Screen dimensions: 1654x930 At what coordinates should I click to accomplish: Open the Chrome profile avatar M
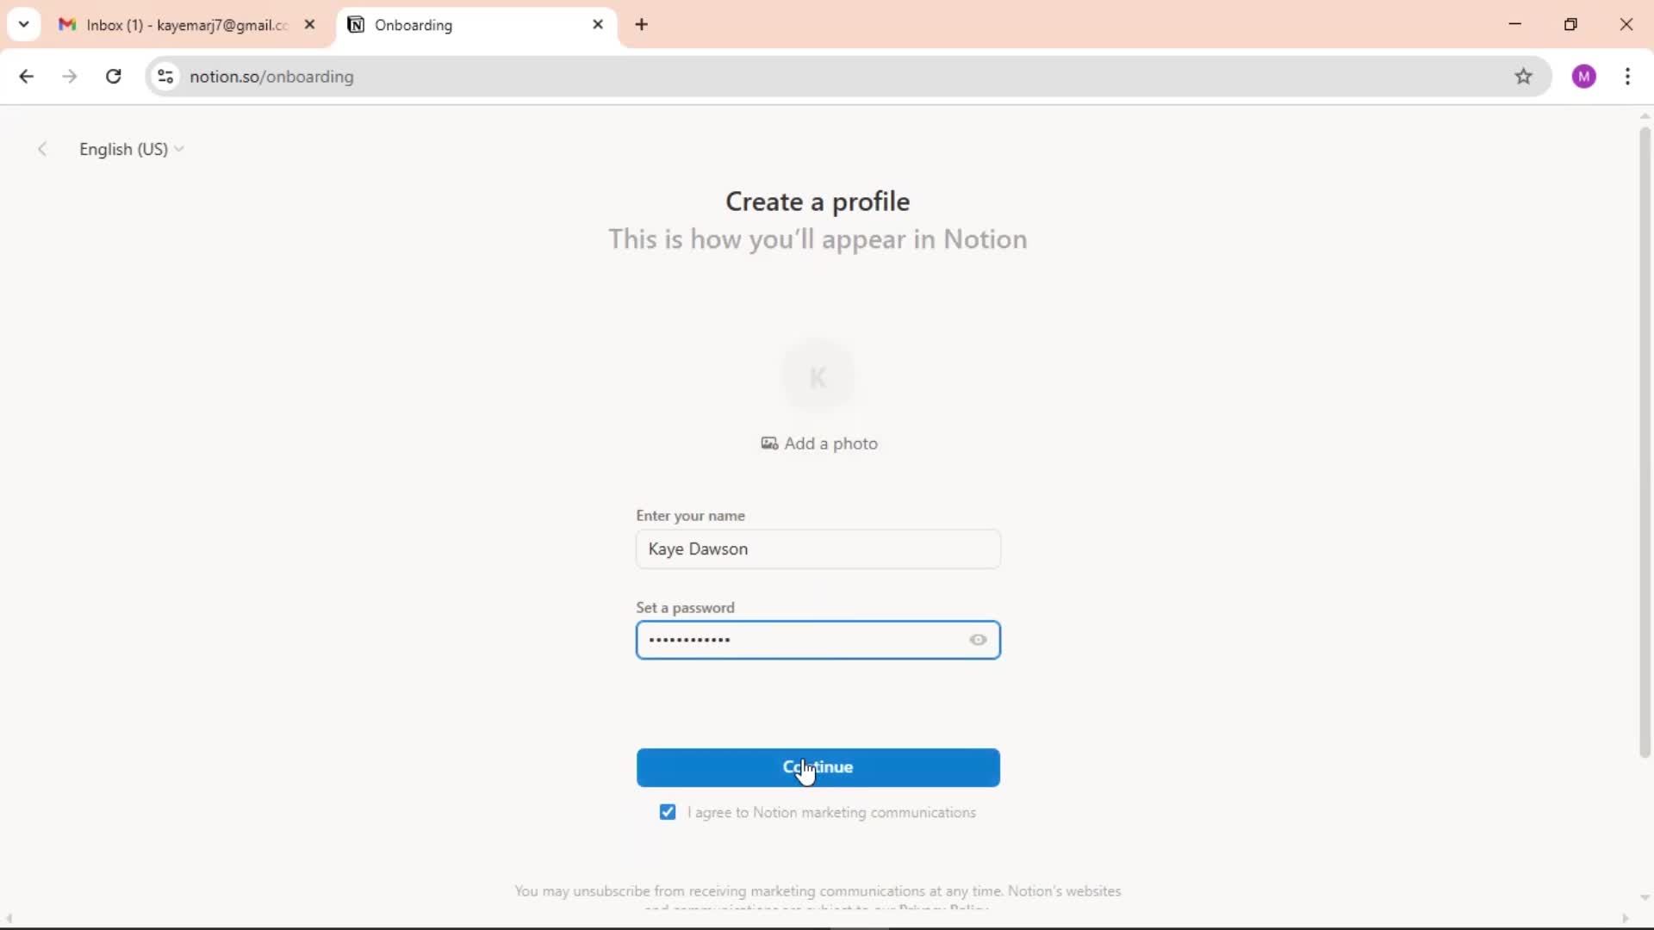1584,77
